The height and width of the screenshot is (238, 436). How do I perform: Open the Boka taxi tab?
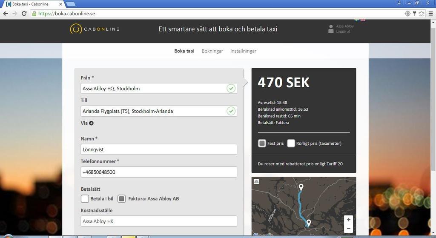[184, 51]
